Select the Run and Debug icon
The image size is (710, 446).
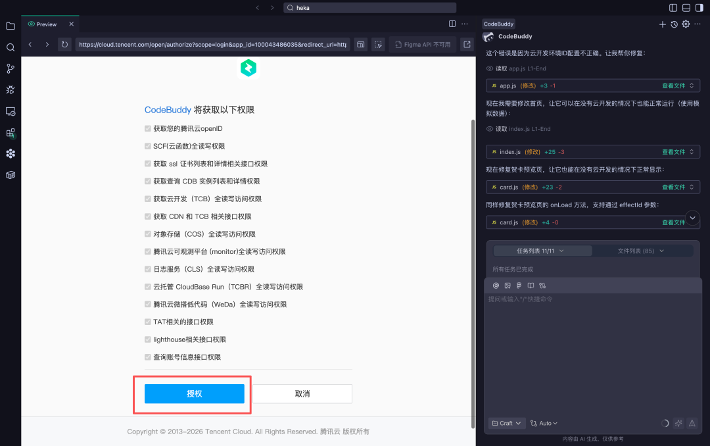coord(10,89)
